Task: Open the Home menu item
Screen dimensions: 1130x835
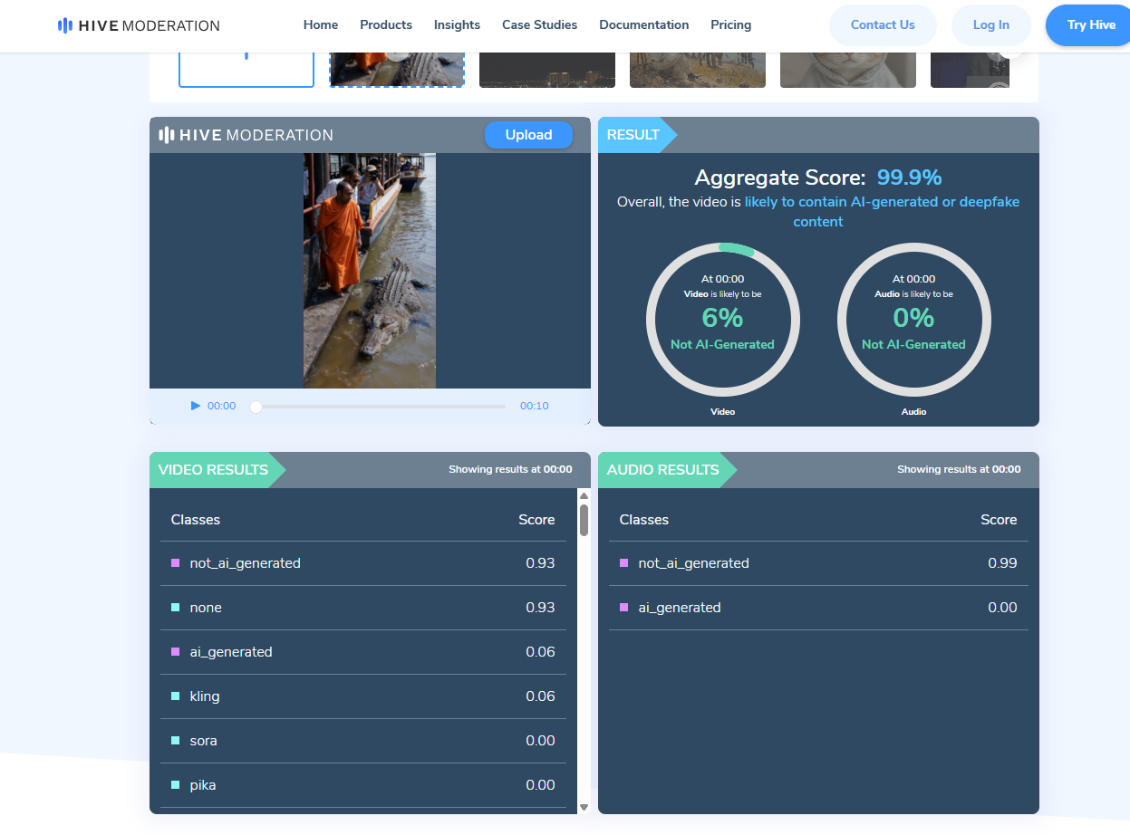Action: pos(321,25)
